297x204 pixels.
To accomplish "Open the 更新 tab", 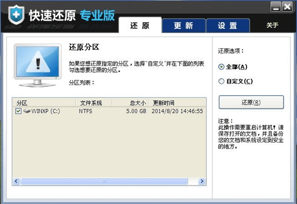I will (184, 26).
